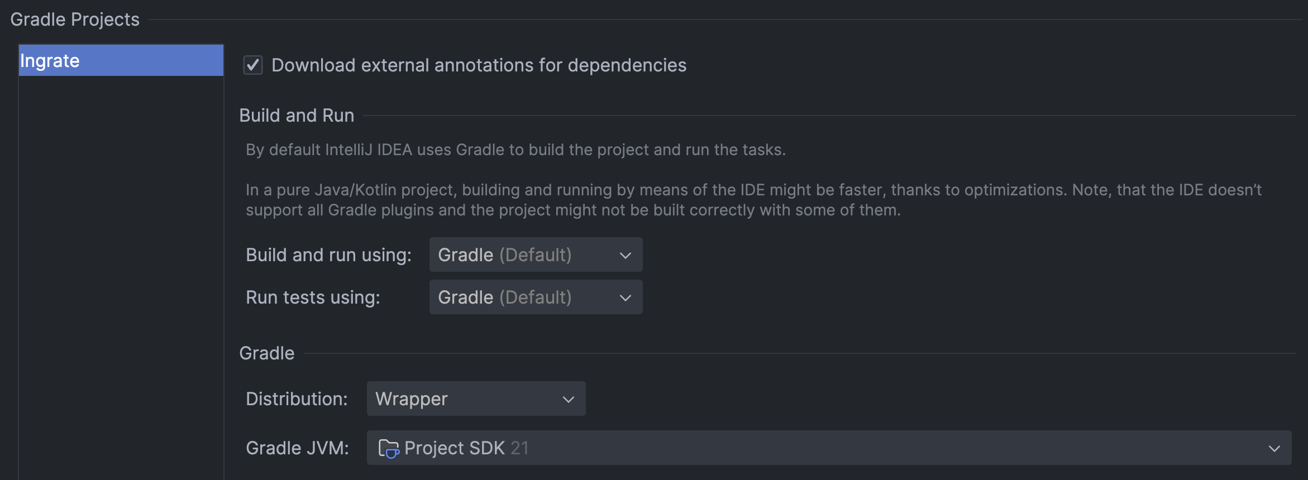
Task: Click the Build and Run section header
Action: [297, 116]
